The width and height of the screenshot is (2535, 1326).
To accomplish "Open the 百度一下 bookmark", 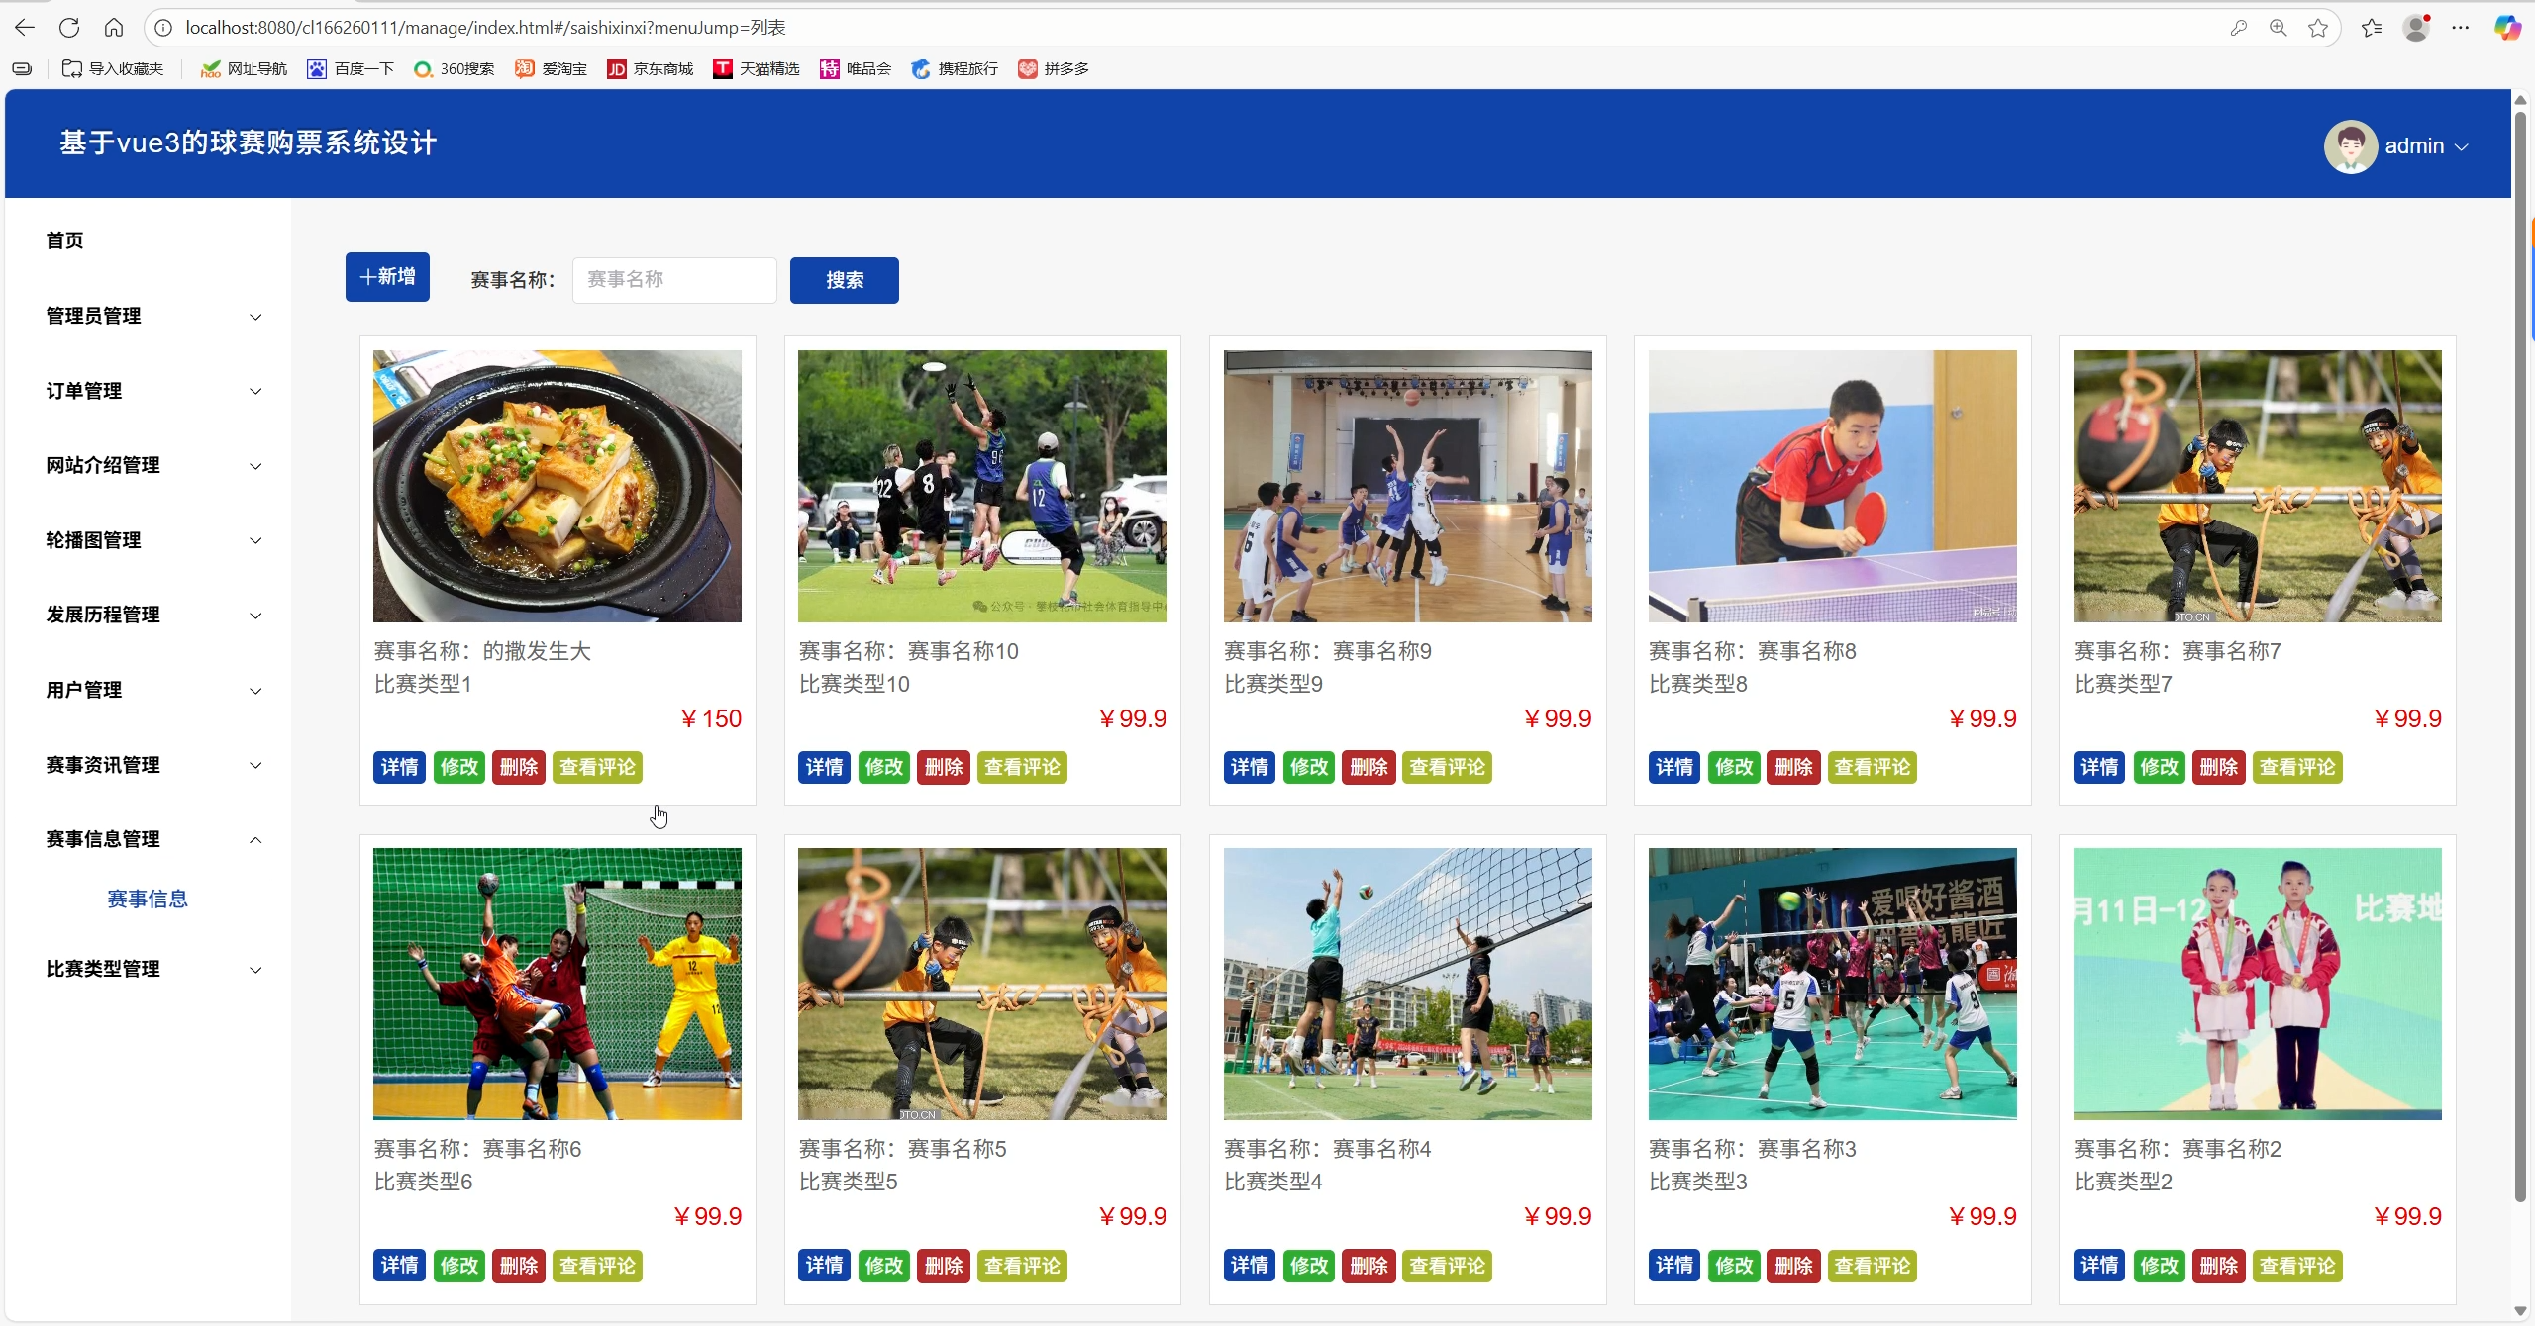I will tap(352, 69).
